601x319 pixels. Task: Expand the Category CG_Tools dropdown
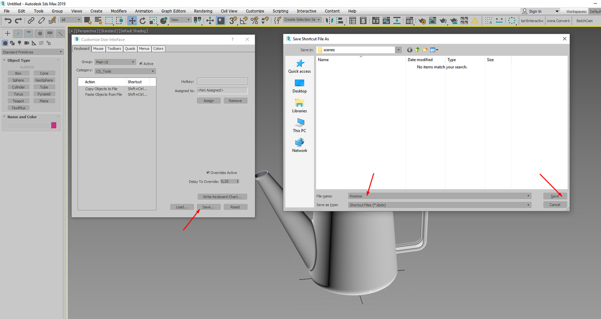point(125,71)
